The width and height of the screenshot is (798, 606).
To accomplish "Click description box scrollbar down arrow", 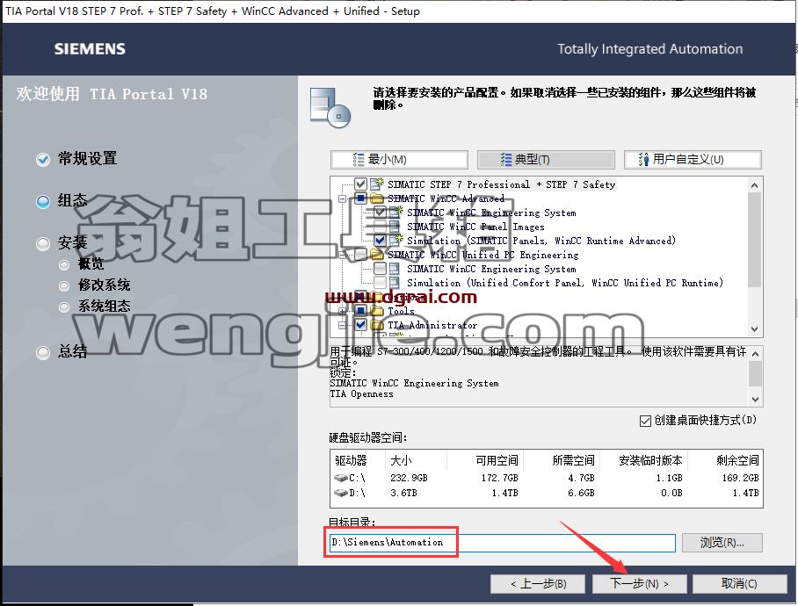I will pyautogui.click(x=755, y=399).
